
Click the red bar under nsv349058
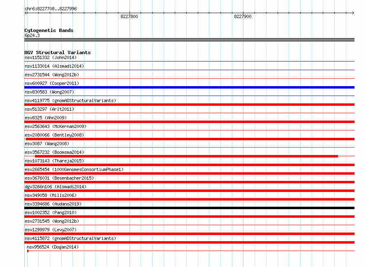[189, 199]
